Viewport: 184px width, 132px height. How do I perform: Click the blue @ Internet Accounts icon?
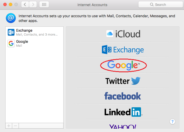tap(11, 18)
